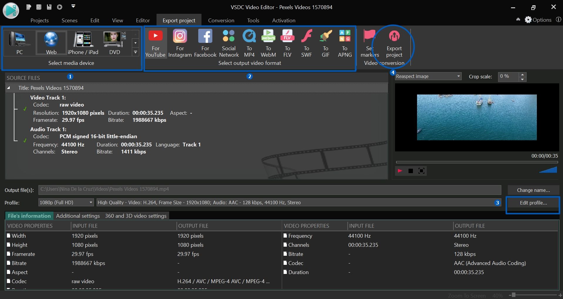Decrease the Crop scale value
563x299 pixels.
pos(522,79)
